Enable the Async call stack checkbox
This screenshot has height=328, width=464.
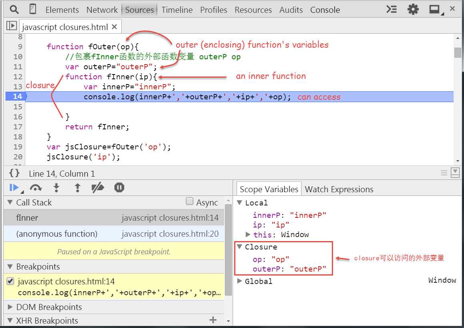pos(190,201)
